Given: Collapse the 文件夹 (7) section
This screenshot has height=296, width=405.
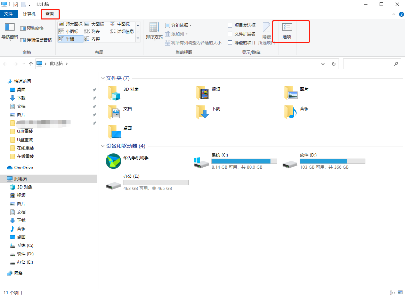Looking at the screenshot, I should click(103, 78).
